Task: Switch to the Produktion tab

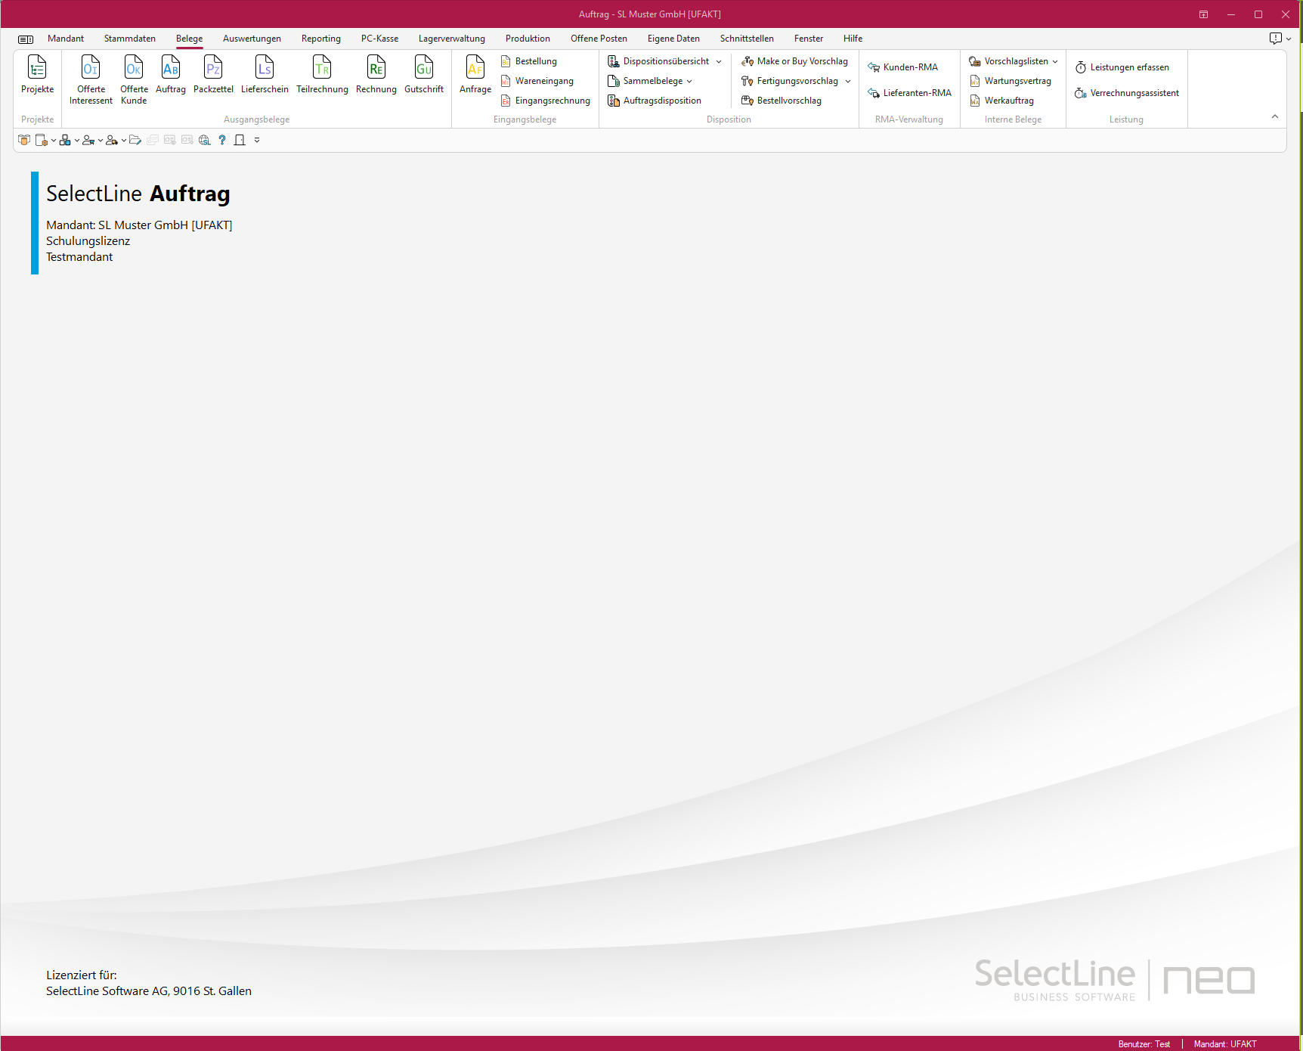Action: 528,39
